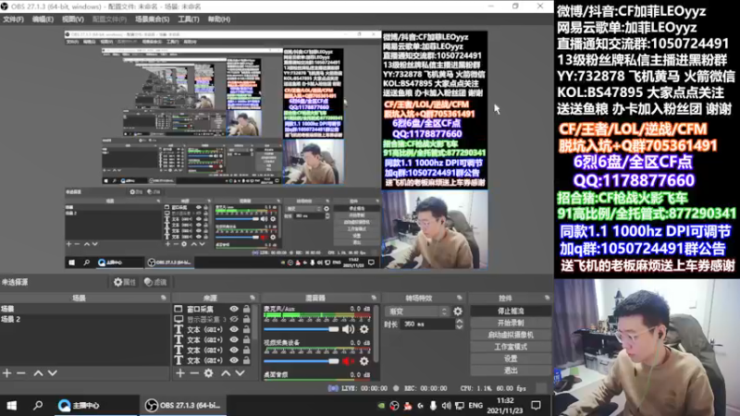Open the 视图(V) menu
Image resolution: width=740 pixels, height=416 pixels.
(x=73, y=19)
